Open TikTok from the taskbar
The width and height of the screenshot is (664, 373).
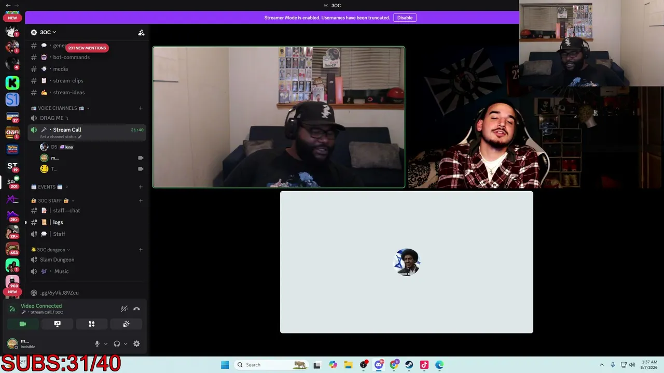[x=424, y=365]
